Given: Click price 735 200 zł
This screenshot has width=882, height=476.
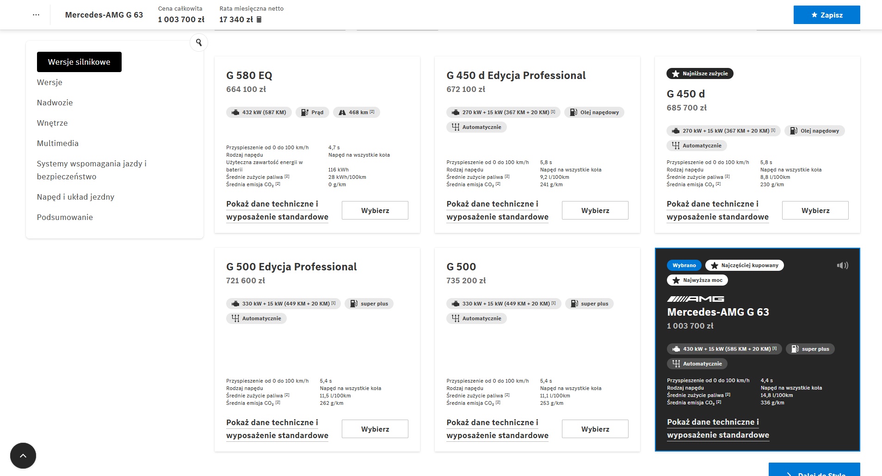Looking at the screenshot, I should 466,281.
